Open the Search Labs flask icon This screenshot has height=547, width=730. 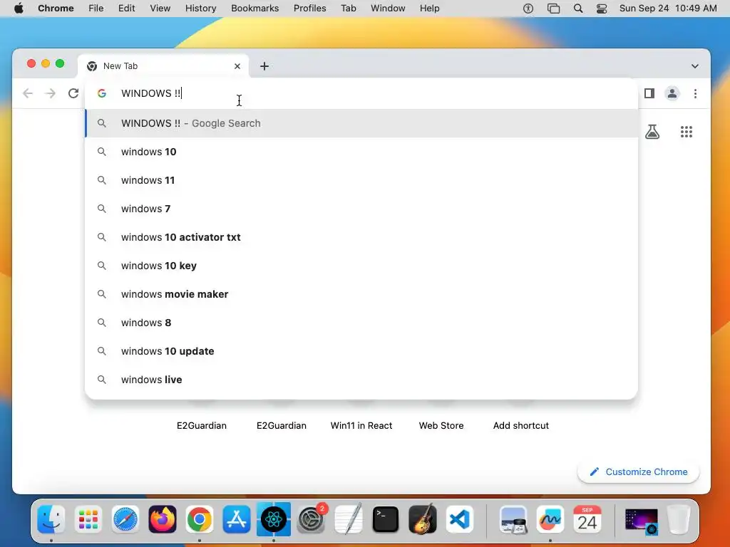pos(652,132)
